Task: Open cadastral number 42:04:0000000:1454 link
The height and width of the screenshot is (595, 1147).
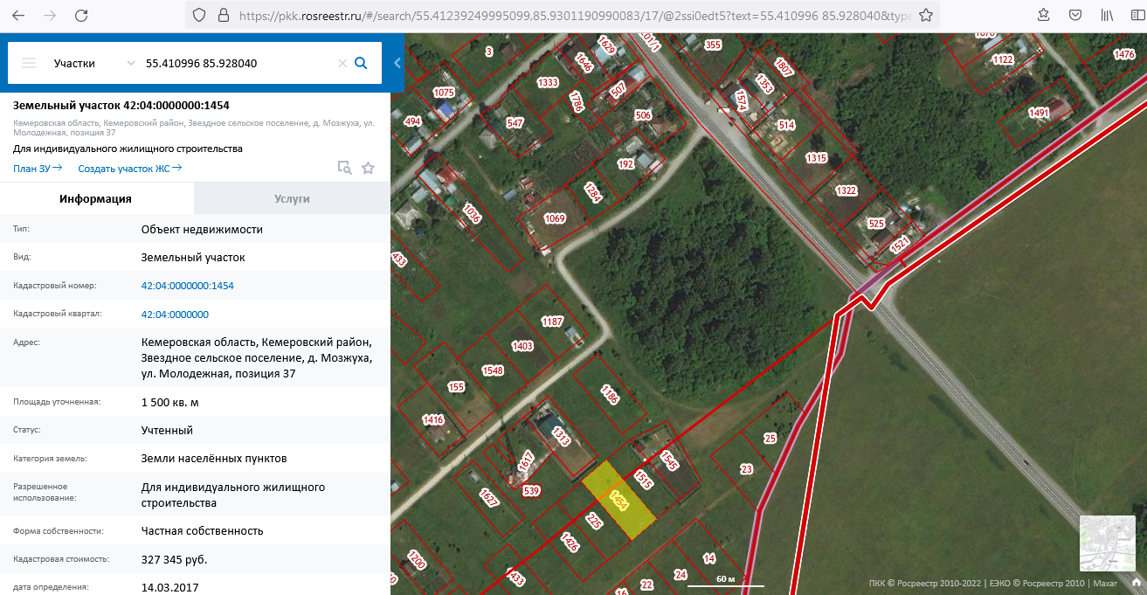Action: click(188, 286)
